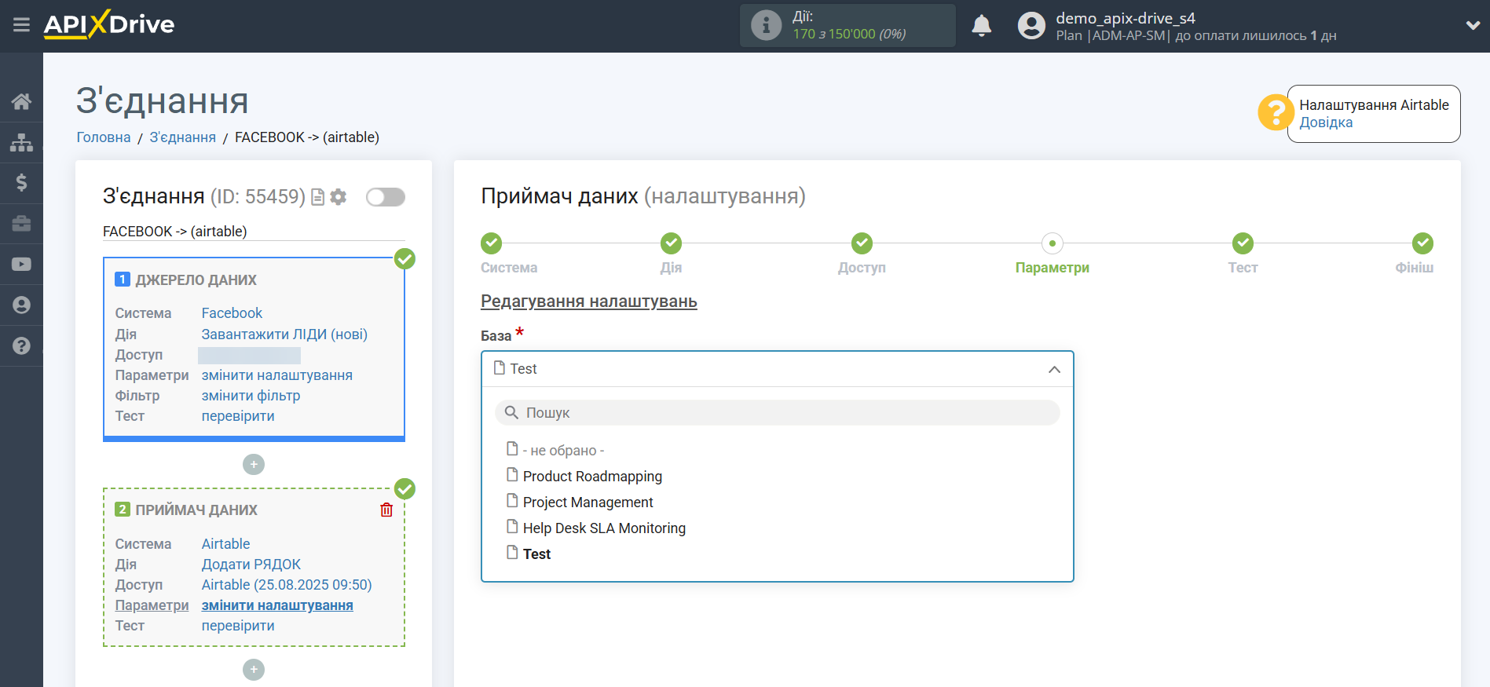Open the hamburger menu in the header
Image resolution: width=1490 pixels, height=687 pixels.
(x=21, y=25)
